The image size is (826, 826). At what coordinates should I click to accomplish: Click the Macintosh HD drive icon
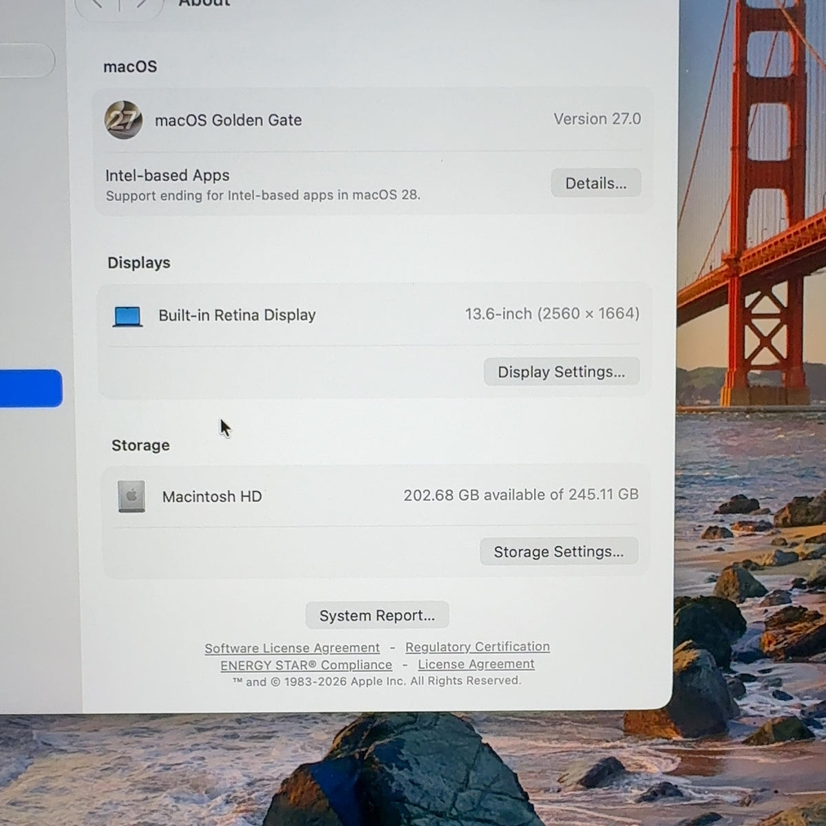pyautogui.click(x=131, y=496)
